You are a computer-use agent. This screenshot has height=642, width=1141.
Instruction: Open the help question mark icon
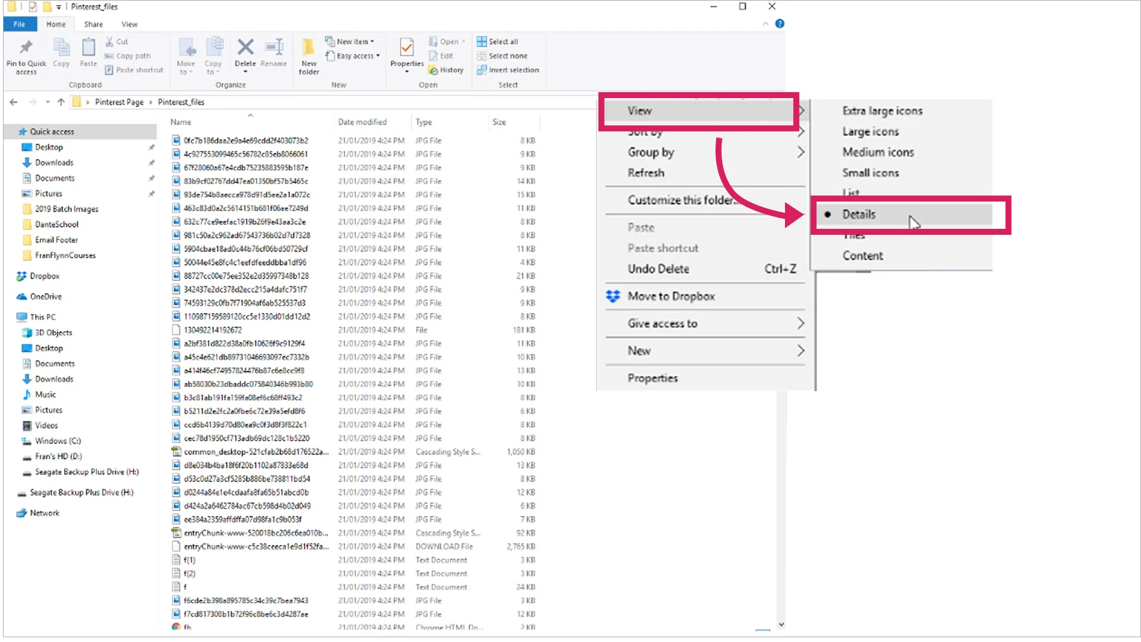(780, 24)
